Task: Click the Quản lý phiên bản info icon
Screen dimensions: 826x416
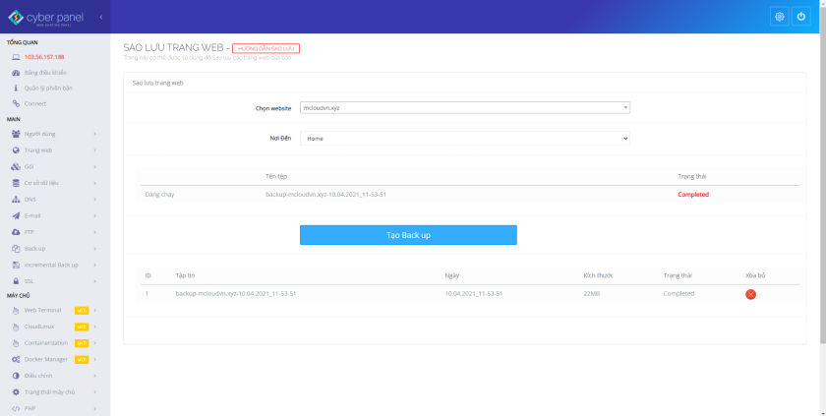Action: pyautogui.click(x=16, y=88)
